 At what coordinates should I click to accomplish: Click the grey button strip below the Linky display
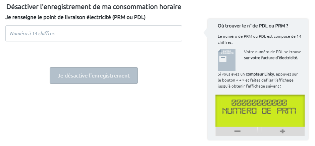coord(260,132)
